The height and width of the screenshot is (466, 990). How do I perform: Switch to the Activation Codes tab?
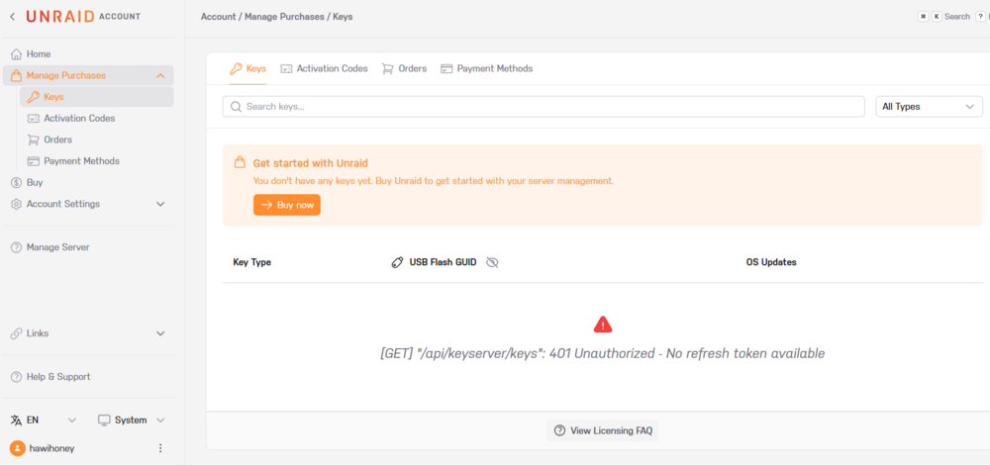(x=324, y=68)
